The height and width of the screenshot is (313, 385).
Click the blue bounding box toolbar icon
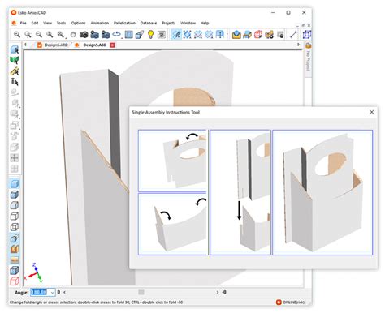pyautogui.click(x=307, y=35)
